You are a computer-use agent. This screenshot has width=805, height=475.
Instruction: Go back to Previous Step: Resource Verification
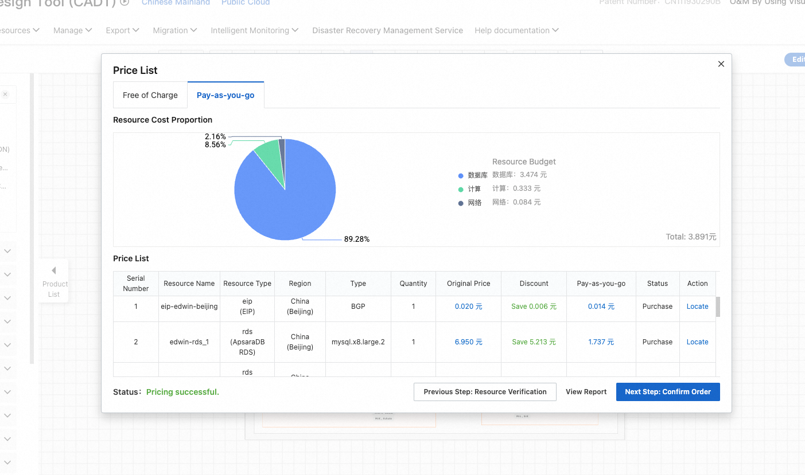pyautogui.click(x=485, y=392)
